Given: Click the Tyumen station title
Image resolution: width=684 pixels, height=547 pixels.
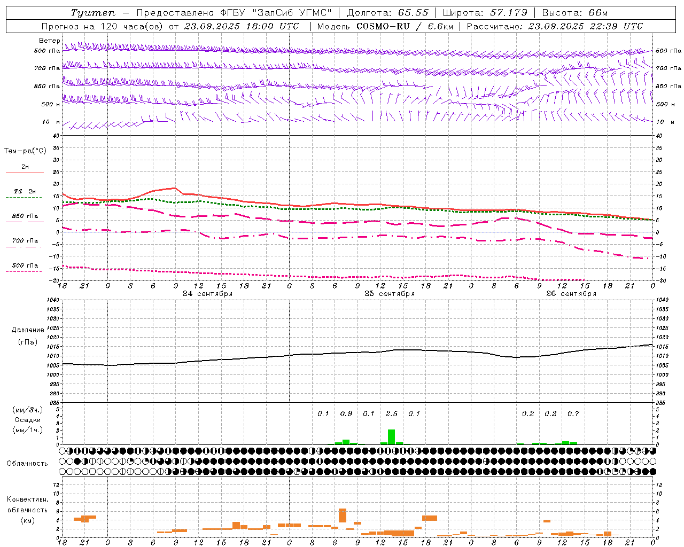Looking at the screenshot, I should (94, 13).
